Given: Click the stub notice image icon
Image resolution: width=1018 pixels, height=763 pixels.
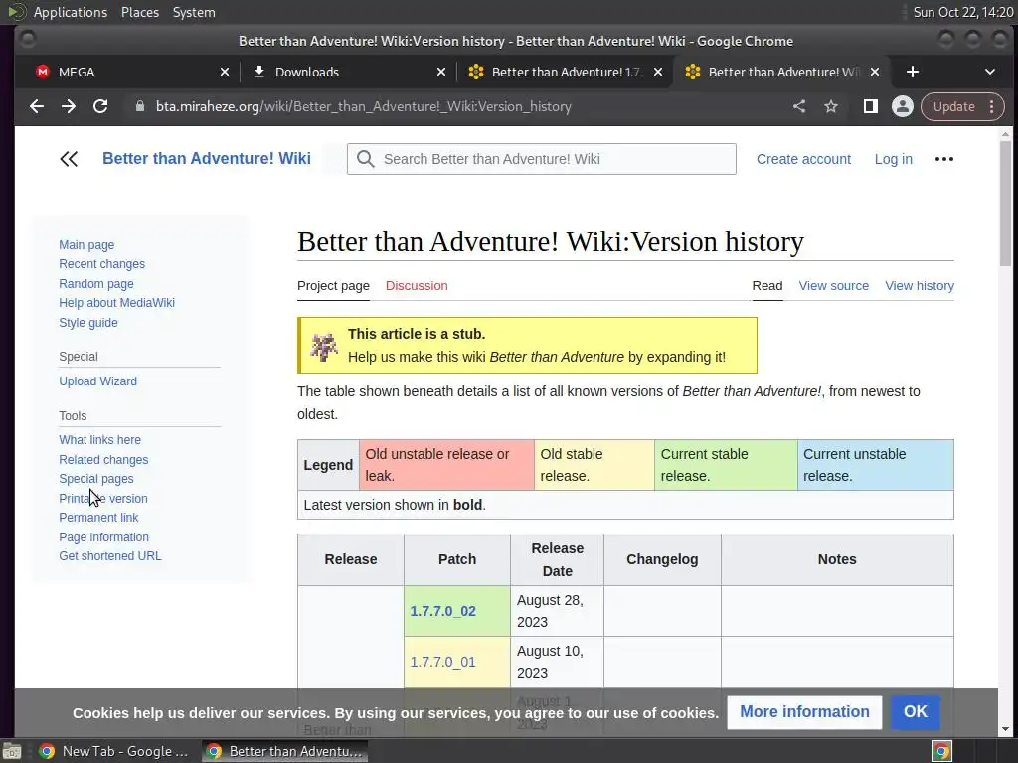Looking at the screenshot, I should [324, 346].
